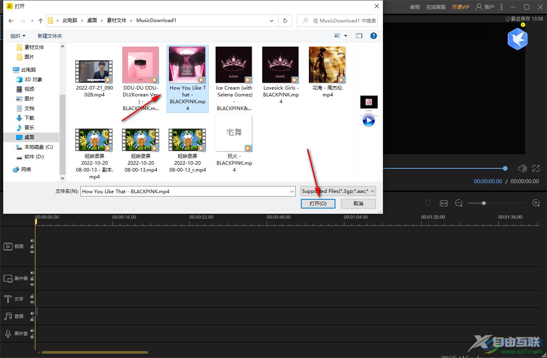Viewport: 547px width, 358px height.
Task: Hide the 视频 track with eye icon
Action: [32, 252]
